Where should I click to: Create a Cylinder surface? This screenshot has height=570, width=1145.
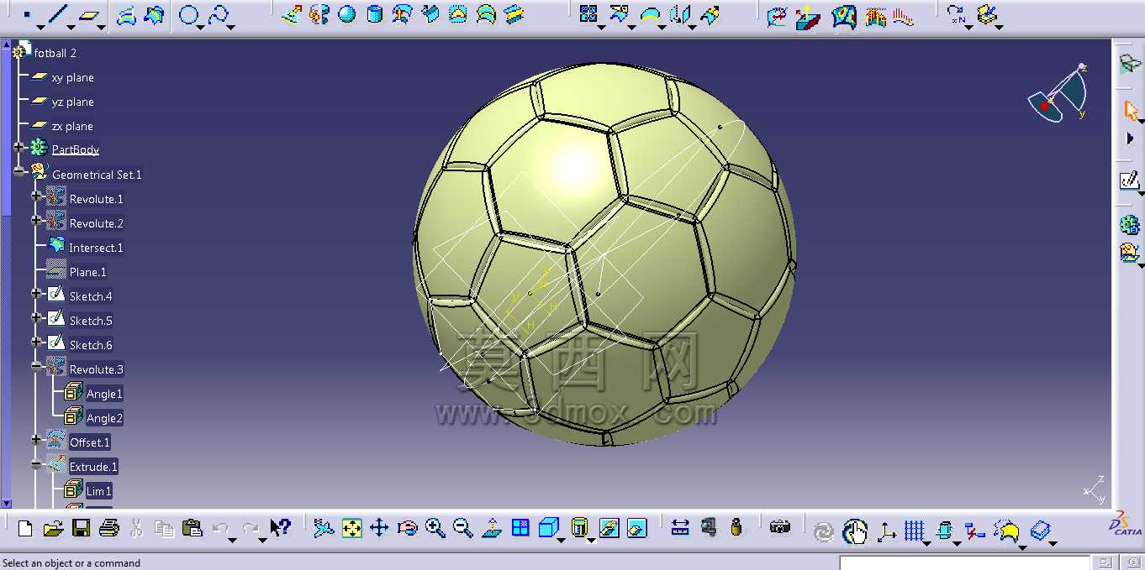tap(375, 14)
